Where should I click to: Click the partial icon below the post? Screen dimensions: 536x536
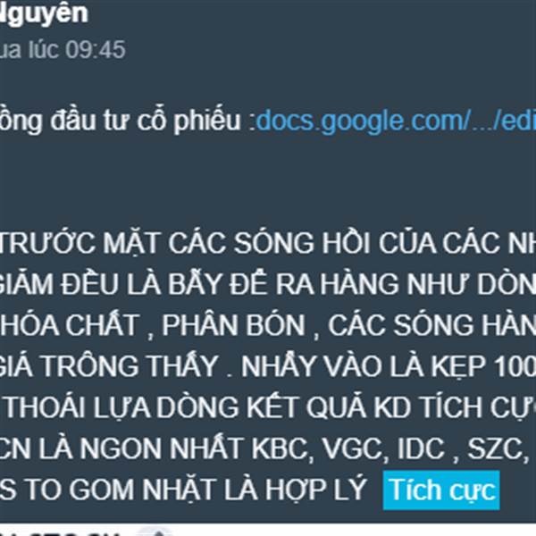(x=155, y=532)
